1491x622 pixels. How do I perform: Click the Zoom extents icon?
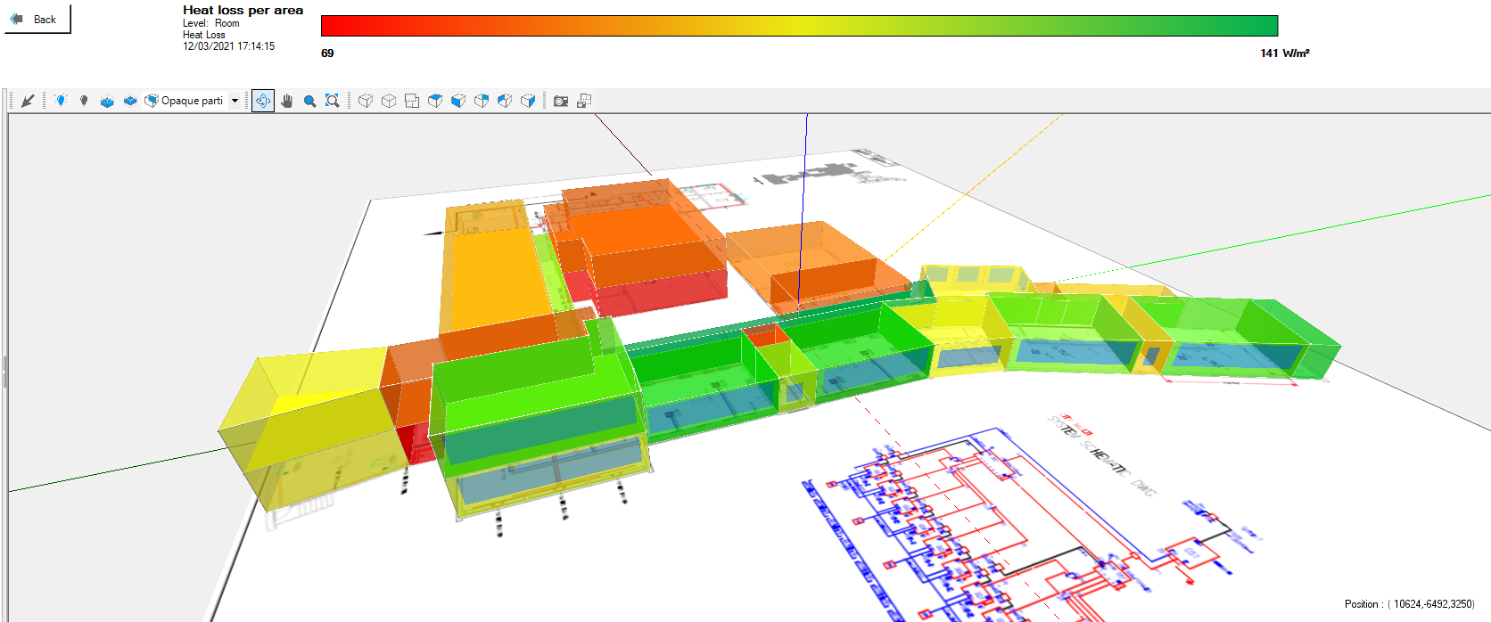(x=333, y=101)
